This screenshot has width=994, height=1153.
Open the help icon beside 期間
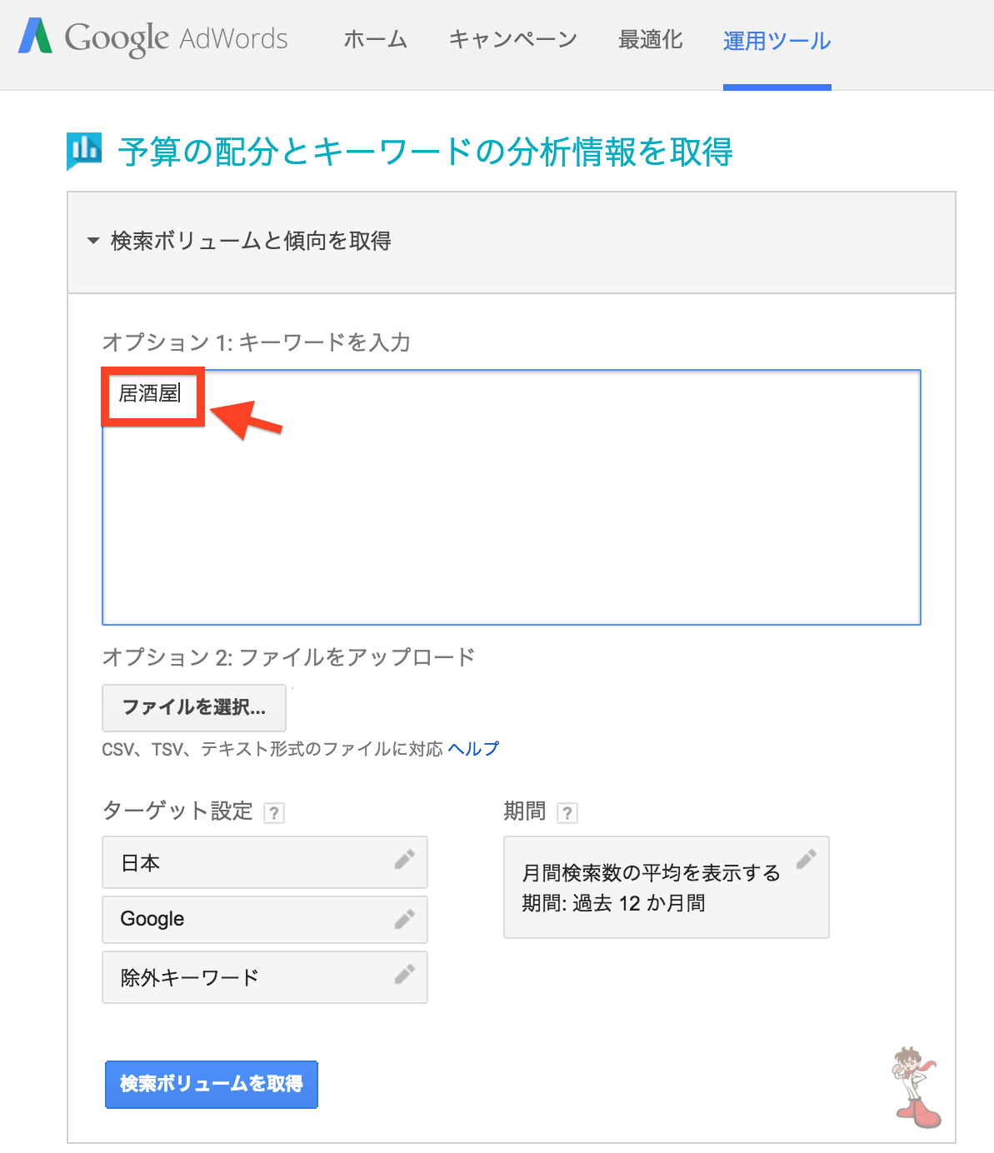tap(567, 813)
